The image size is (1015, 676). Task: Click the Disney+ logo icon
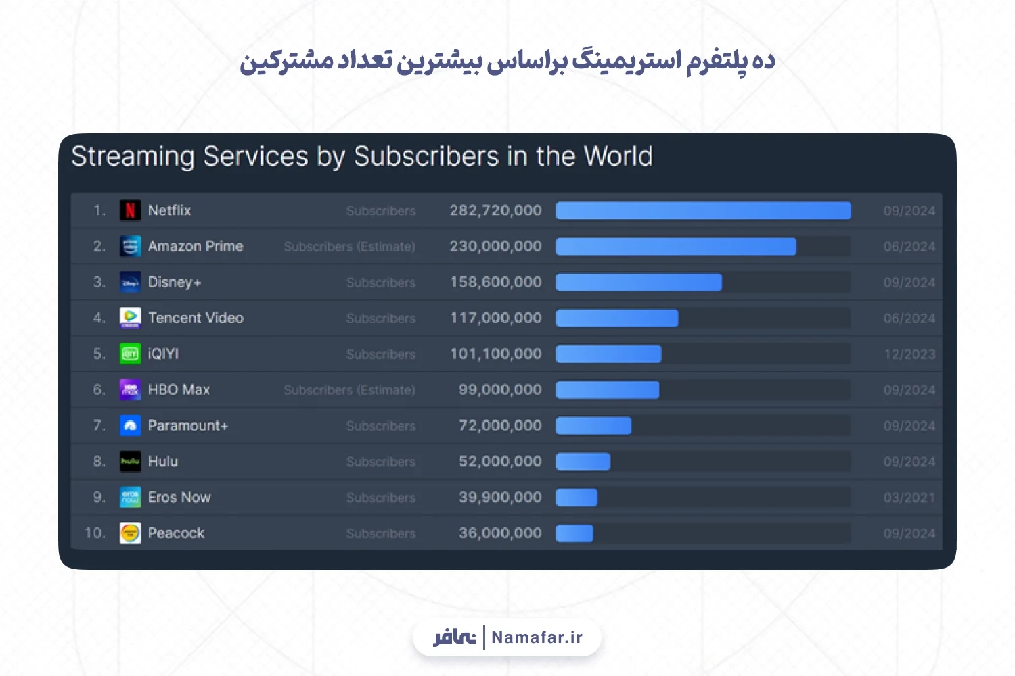point(130,282)
